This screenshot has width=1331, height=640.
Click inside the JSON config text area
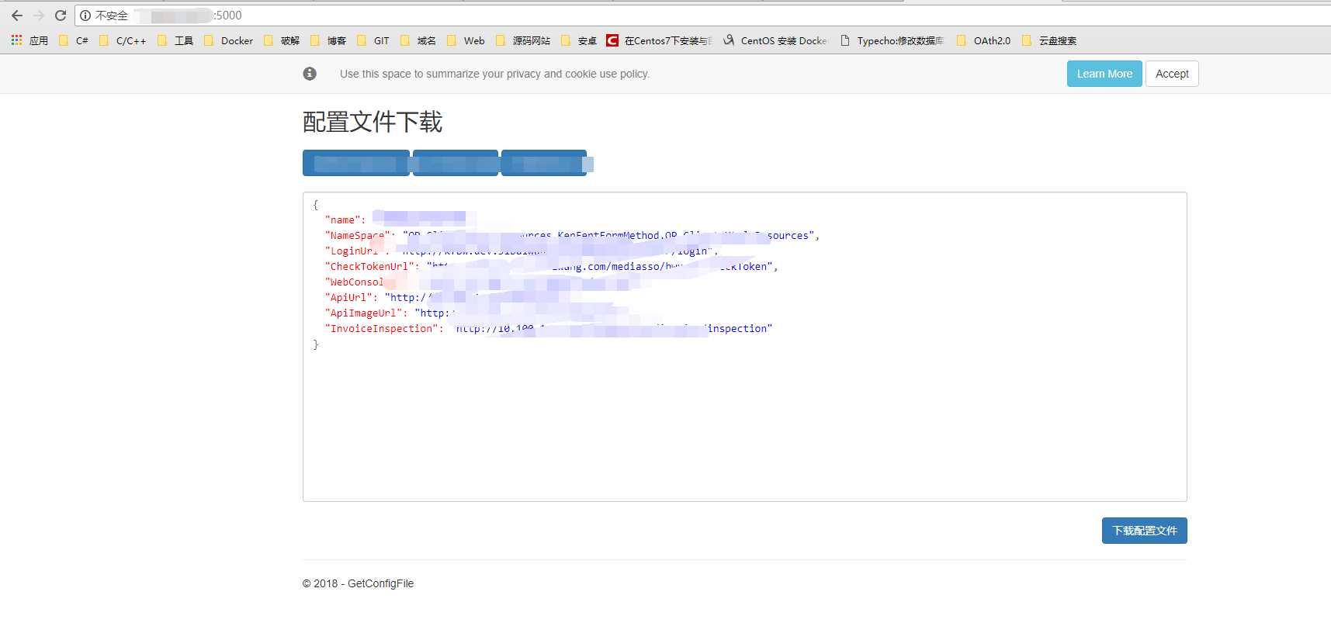coord(745,347)
